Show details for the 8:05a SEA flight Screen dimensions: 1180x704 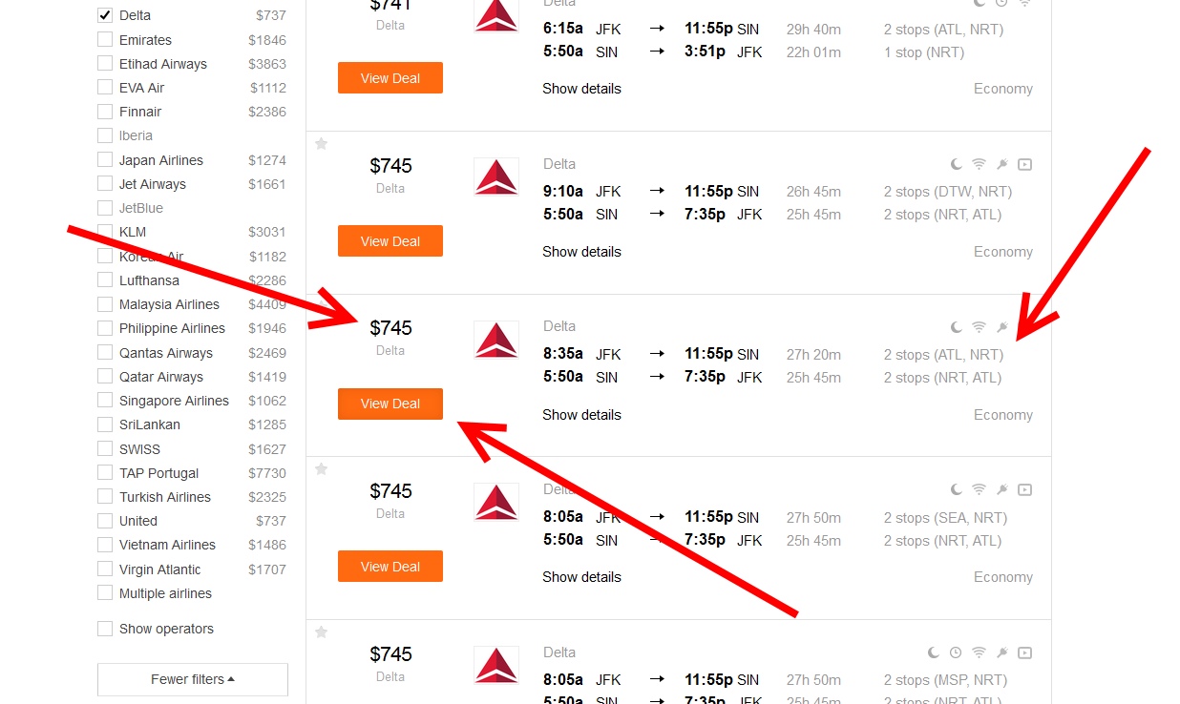(581, 577)
